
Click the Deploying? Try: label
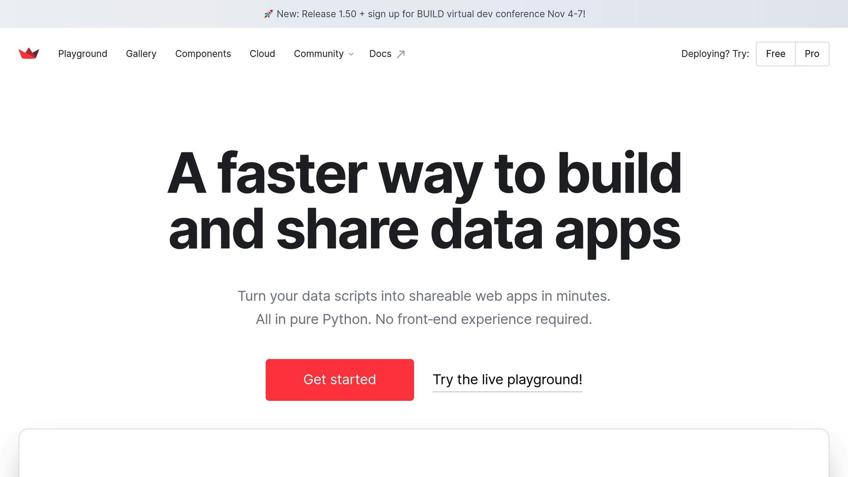(x=715, y=54)
